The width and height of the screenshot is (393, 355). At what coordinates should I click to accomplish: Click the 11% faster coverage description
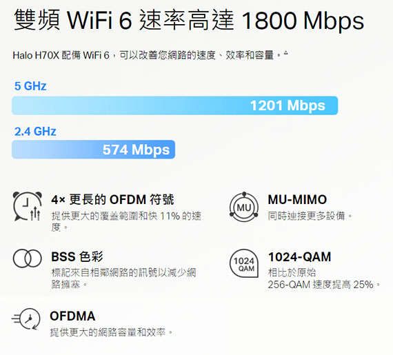[x=126, y=221]
